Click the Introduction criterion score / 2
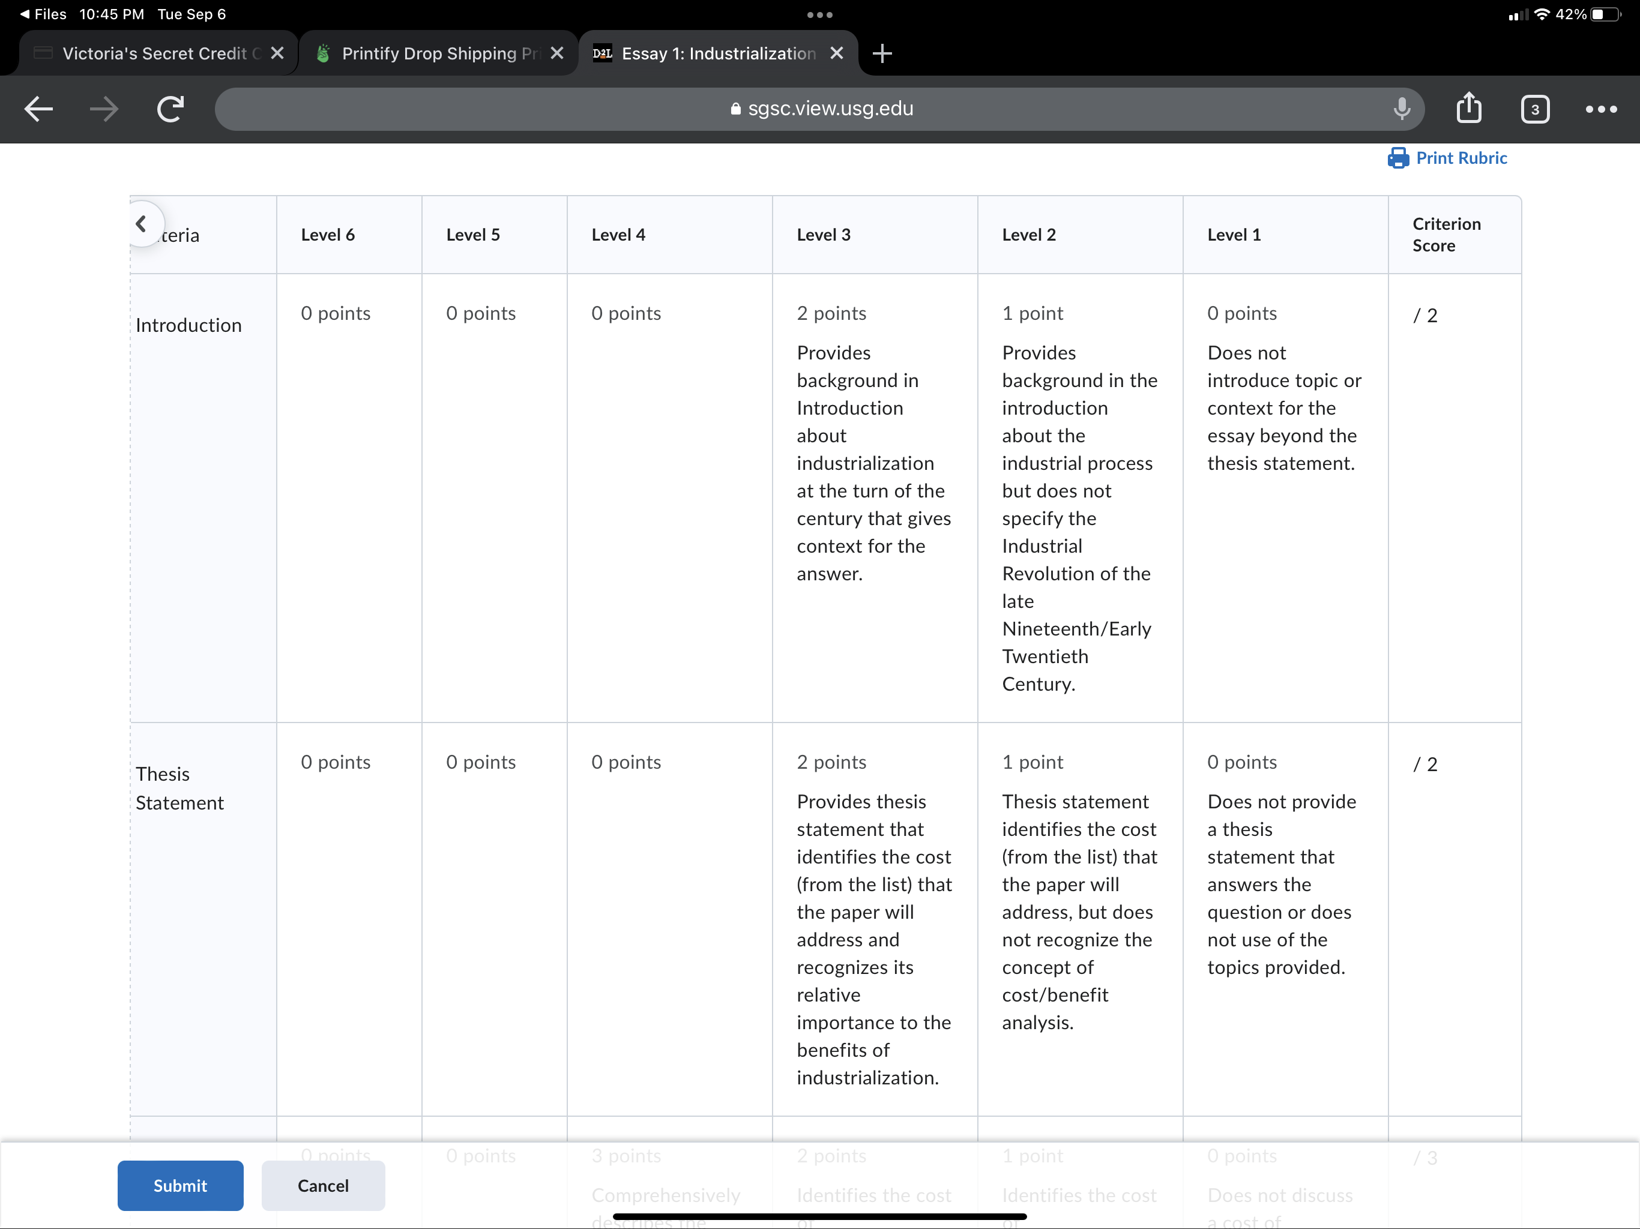This screenshot has height=1229, width=1640. (x=1424, y=316)
